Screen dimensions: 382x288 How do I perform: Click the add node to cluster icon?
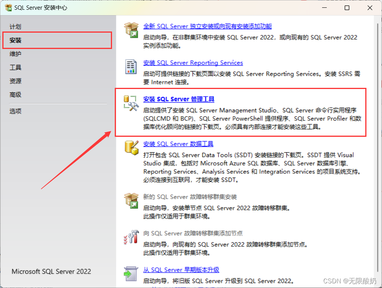click(131, 237)
